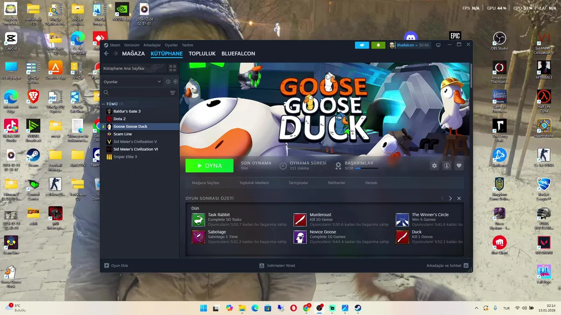The width and height of the screenshot is (561, 315).
Task: Go back with the Steam back arrow
Action: 107,53
